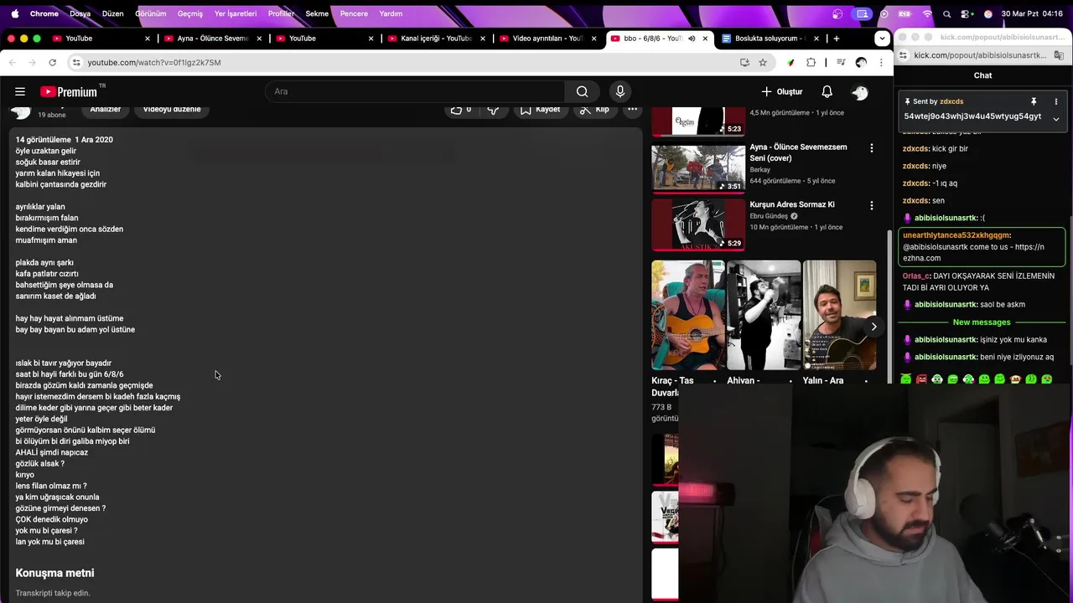
Task: Open Control Center in menu bar
Action: pyautogui.click(x=967, y=13)
